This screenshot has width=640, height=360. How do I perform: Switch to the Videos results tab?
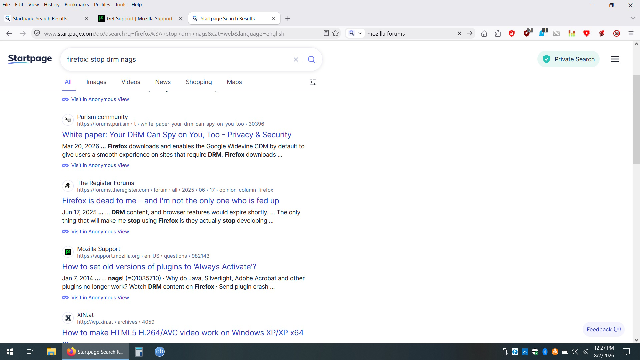point(131,82)
